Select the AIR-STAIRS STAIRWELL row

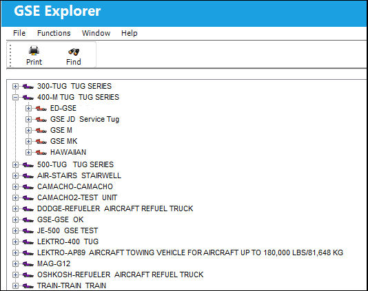click(x=79, y=175)
